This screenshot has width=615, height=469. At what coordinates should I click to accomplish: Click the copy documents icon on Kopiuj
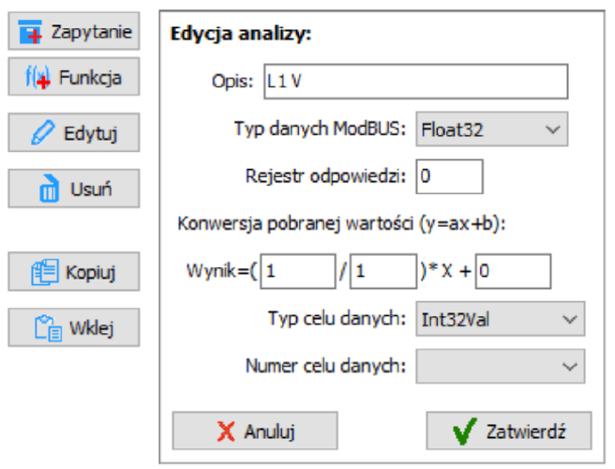coord(45,272)
